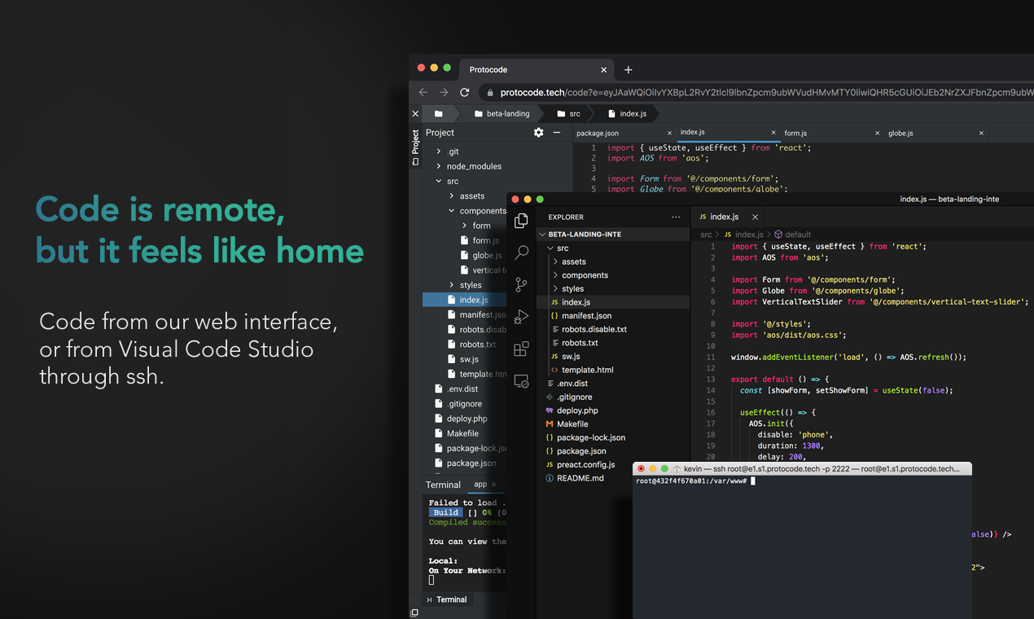The height and width of the screenshot is (619, 1034).
Task: Close the form.js editor tab
Action: pyautogui.click(x=878, y=133)
